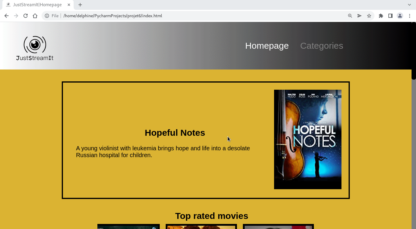The height and width of the screenshot is (229, 416).
Task: Reload the page with the refresh icon
Action: pos(26,16)
